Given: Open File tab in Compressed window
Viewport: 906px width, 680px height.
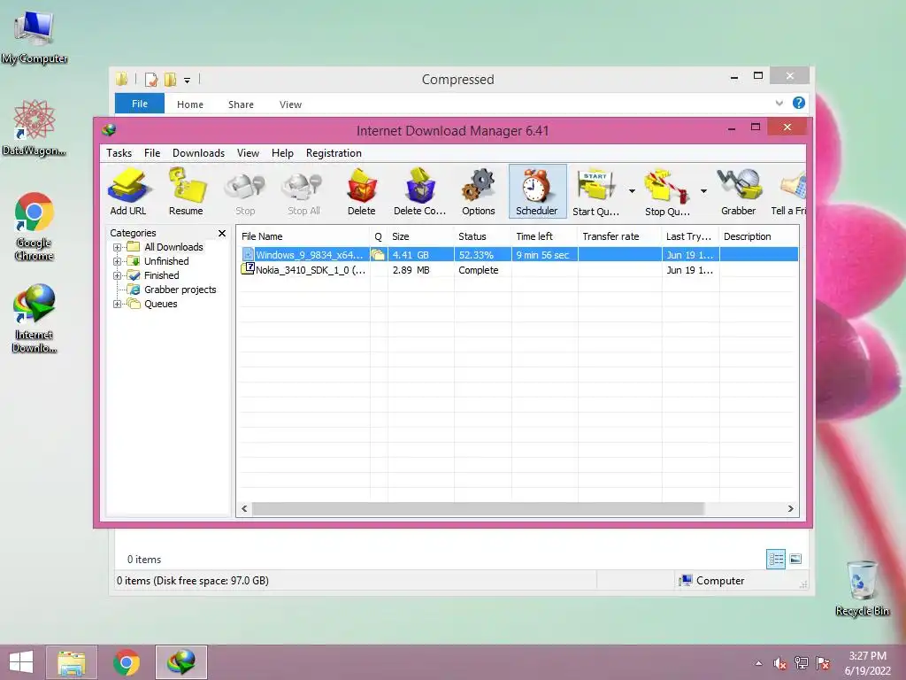Looking at the screenshot, I should point(140,104).
